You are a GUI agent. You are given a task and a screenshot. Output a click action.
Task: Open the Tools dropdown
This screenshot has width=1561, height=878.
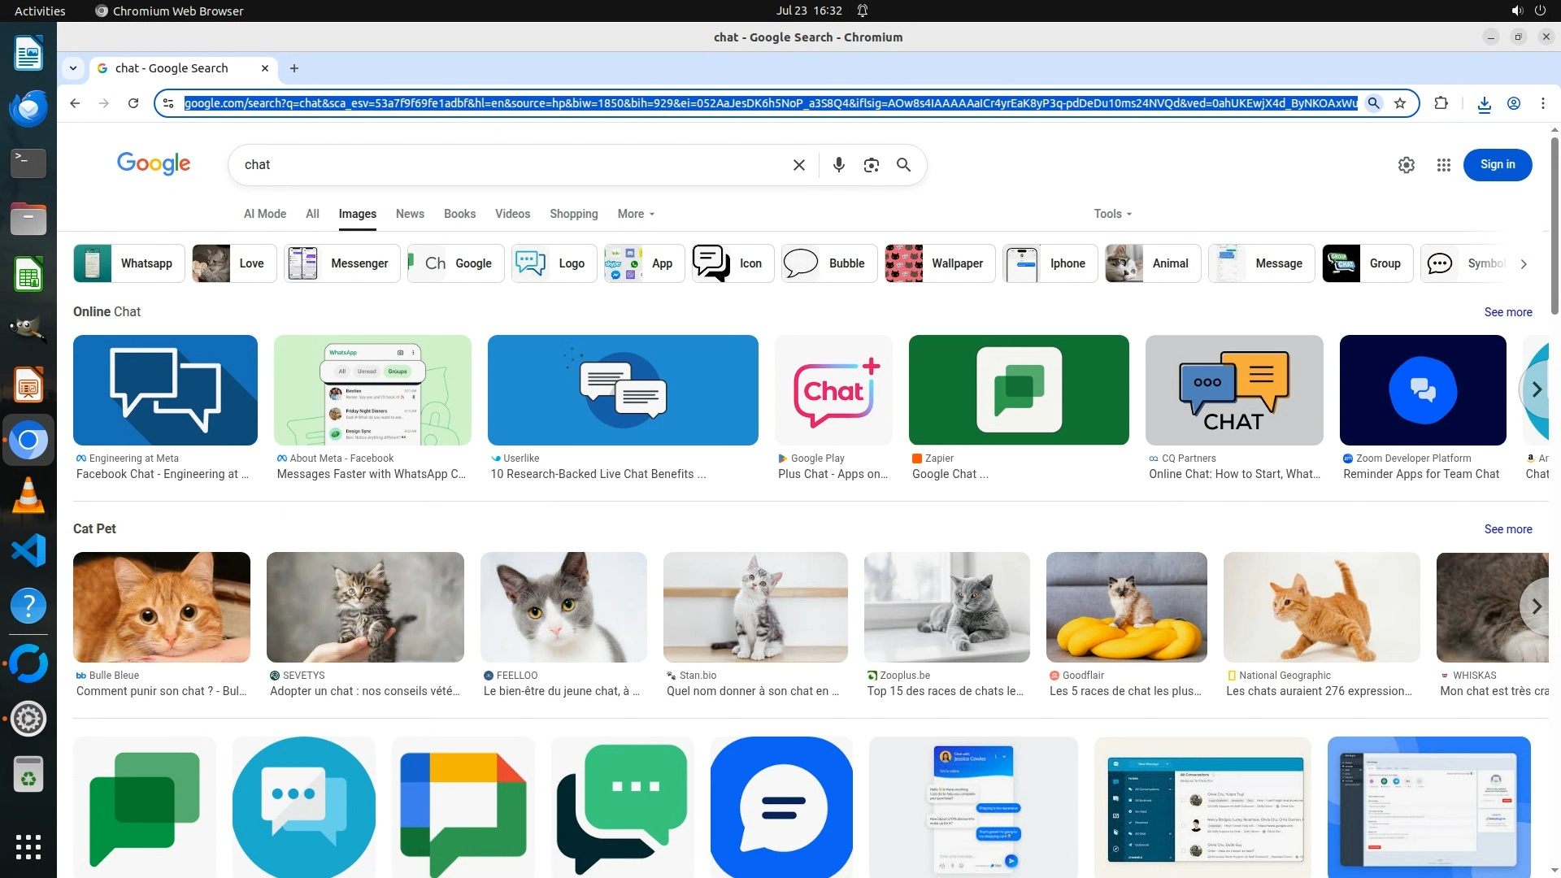pyautogui.click(x=1112, y=214)
